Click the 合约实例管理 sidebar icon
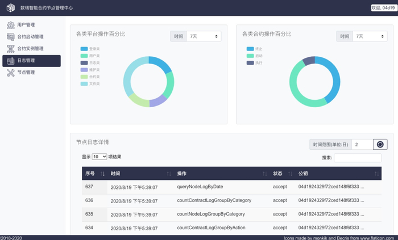Viewport: 398px width, 240px height. 11,49
